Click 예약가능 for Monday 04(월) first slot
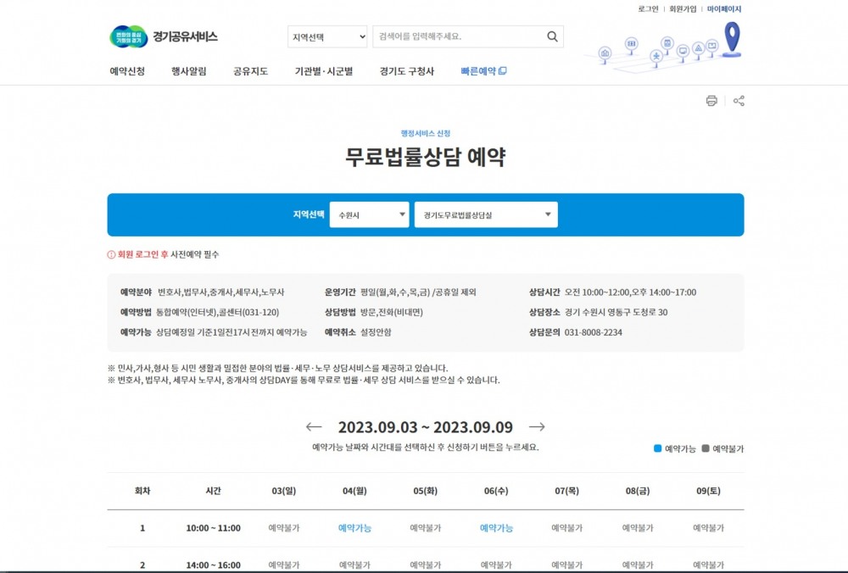Screen dimensions: 848x573 pos(354,526)
